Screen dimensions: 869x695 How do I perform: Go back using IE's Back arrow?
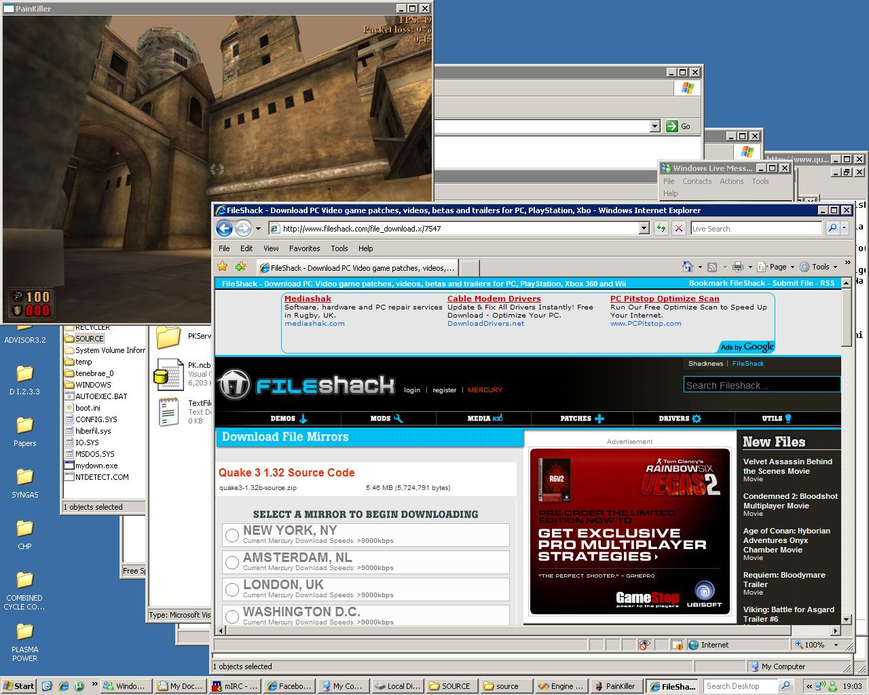pos(225,228)
